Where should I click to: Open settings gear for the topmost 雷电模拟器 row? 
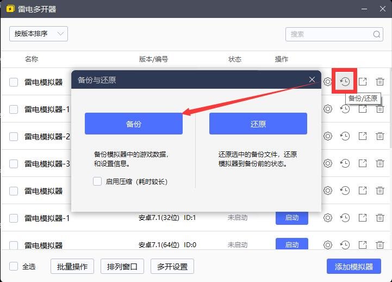(327, 82)
